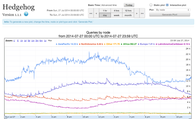Step back one period with '<' arrow

tap(96, 13)
